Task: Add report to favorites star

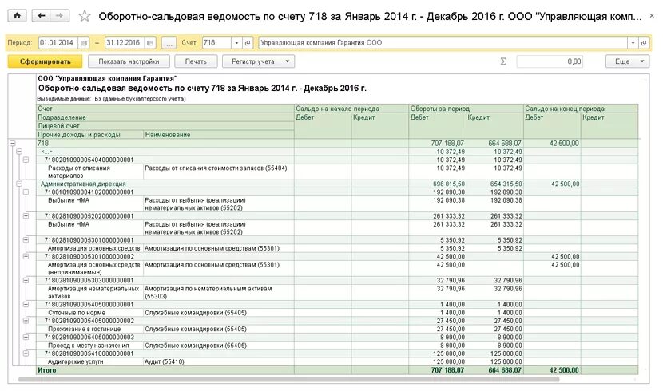Action: (85, 16)
